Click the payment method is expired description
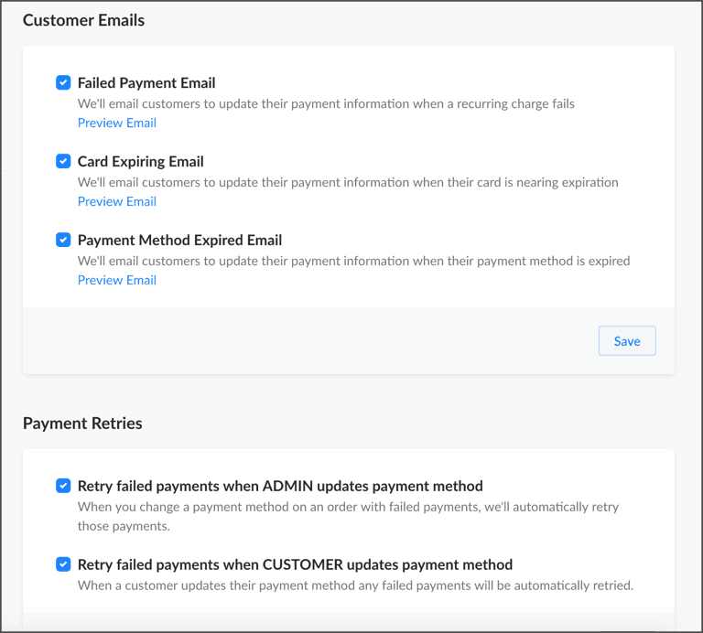Screen dimensions: 703x633 (353, 261)
